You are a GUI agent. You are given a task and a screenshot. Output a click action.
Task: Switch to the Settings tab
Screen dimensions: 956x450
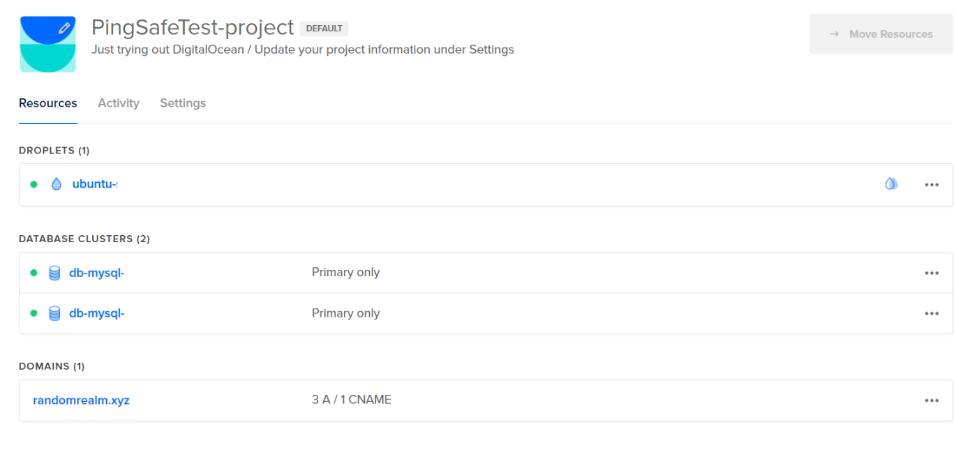tap(183, 103)
